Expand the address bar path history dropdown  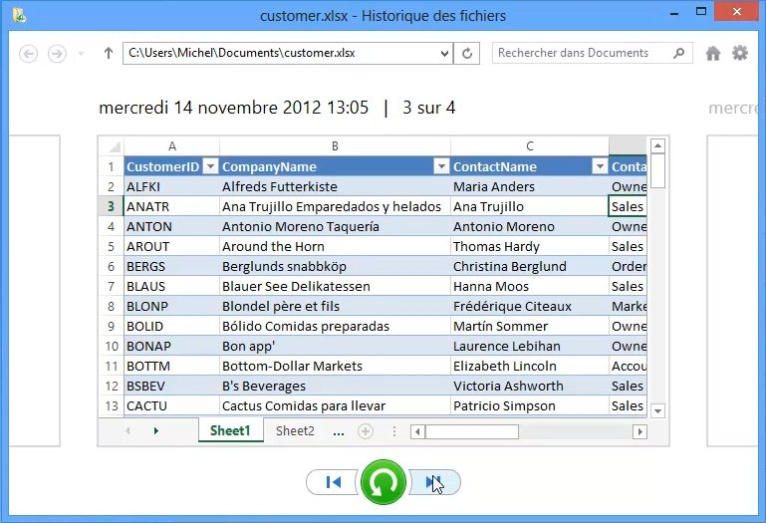click(443, 54)
